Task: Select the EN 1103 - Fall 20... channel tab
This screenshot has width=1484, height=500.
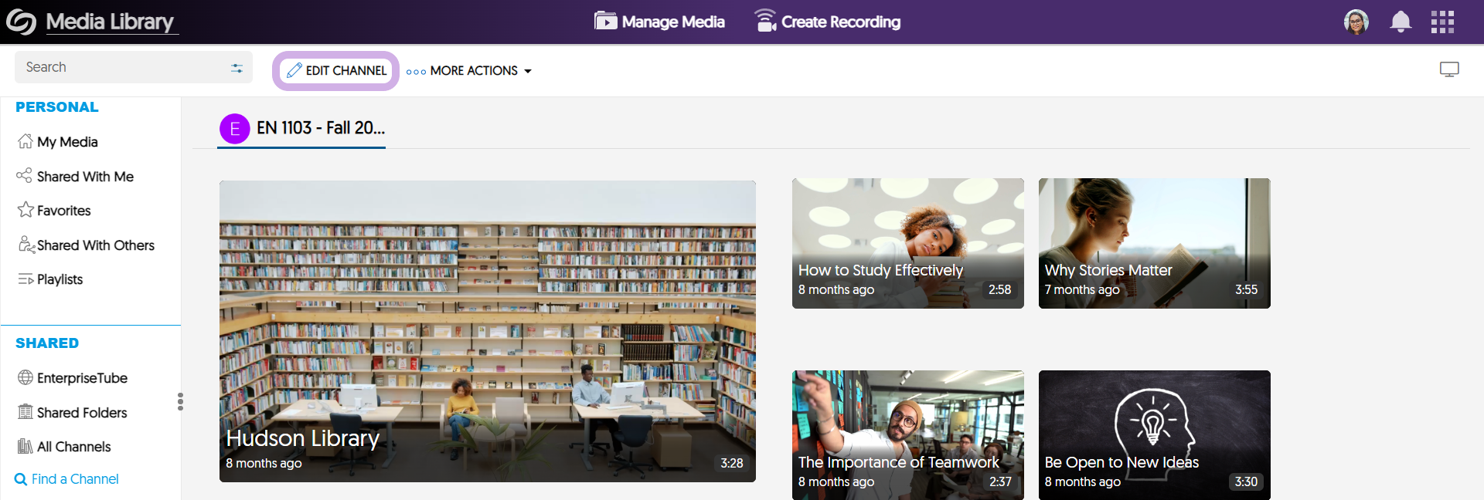Action: (301, 128)
